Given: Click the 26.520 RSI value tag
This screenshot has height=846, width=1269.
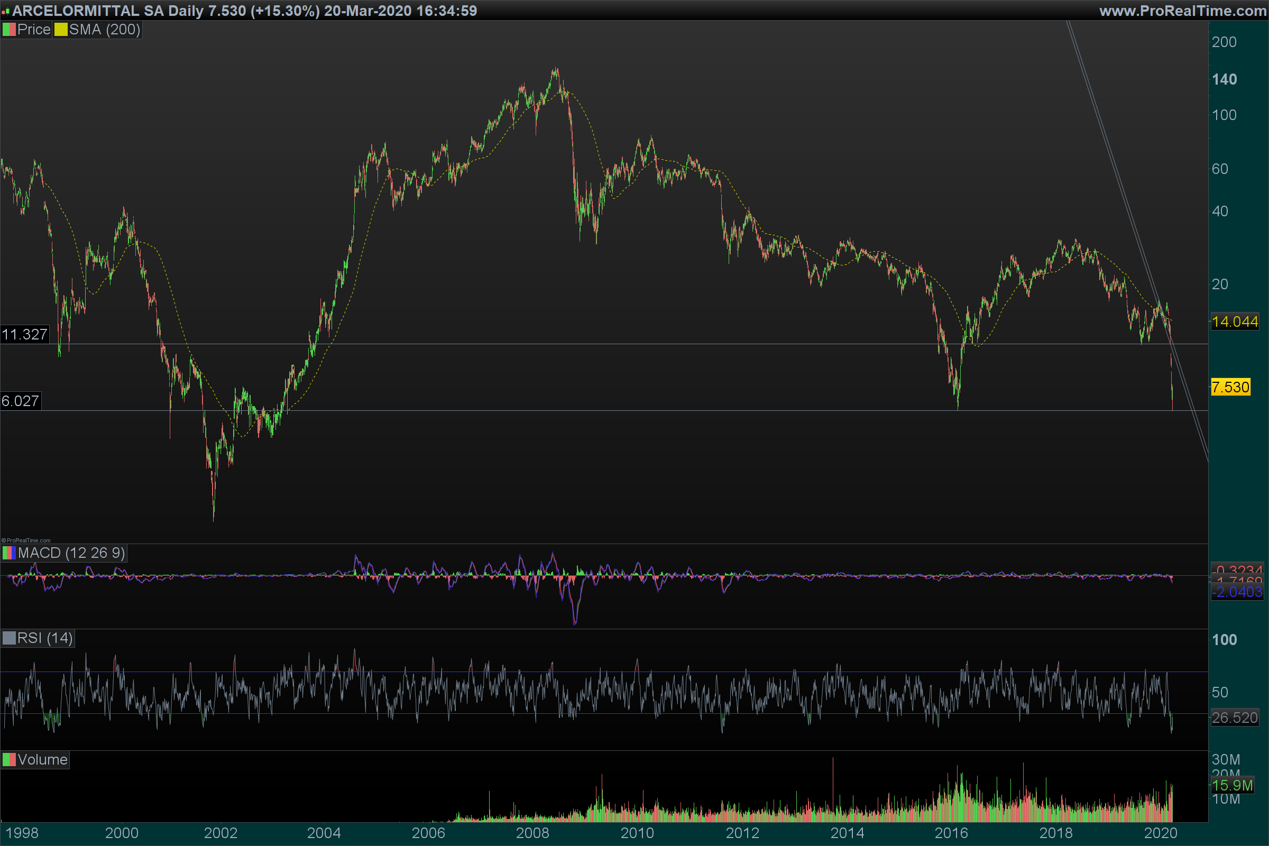Looking at the screenshot, I should click(x=1235, y=718).
